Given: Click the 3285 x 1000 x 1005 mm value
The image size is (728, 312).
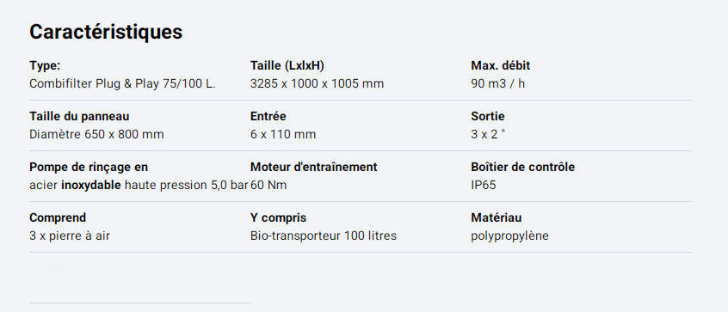Looking at the screenshot, I should [x=318, y=84].
